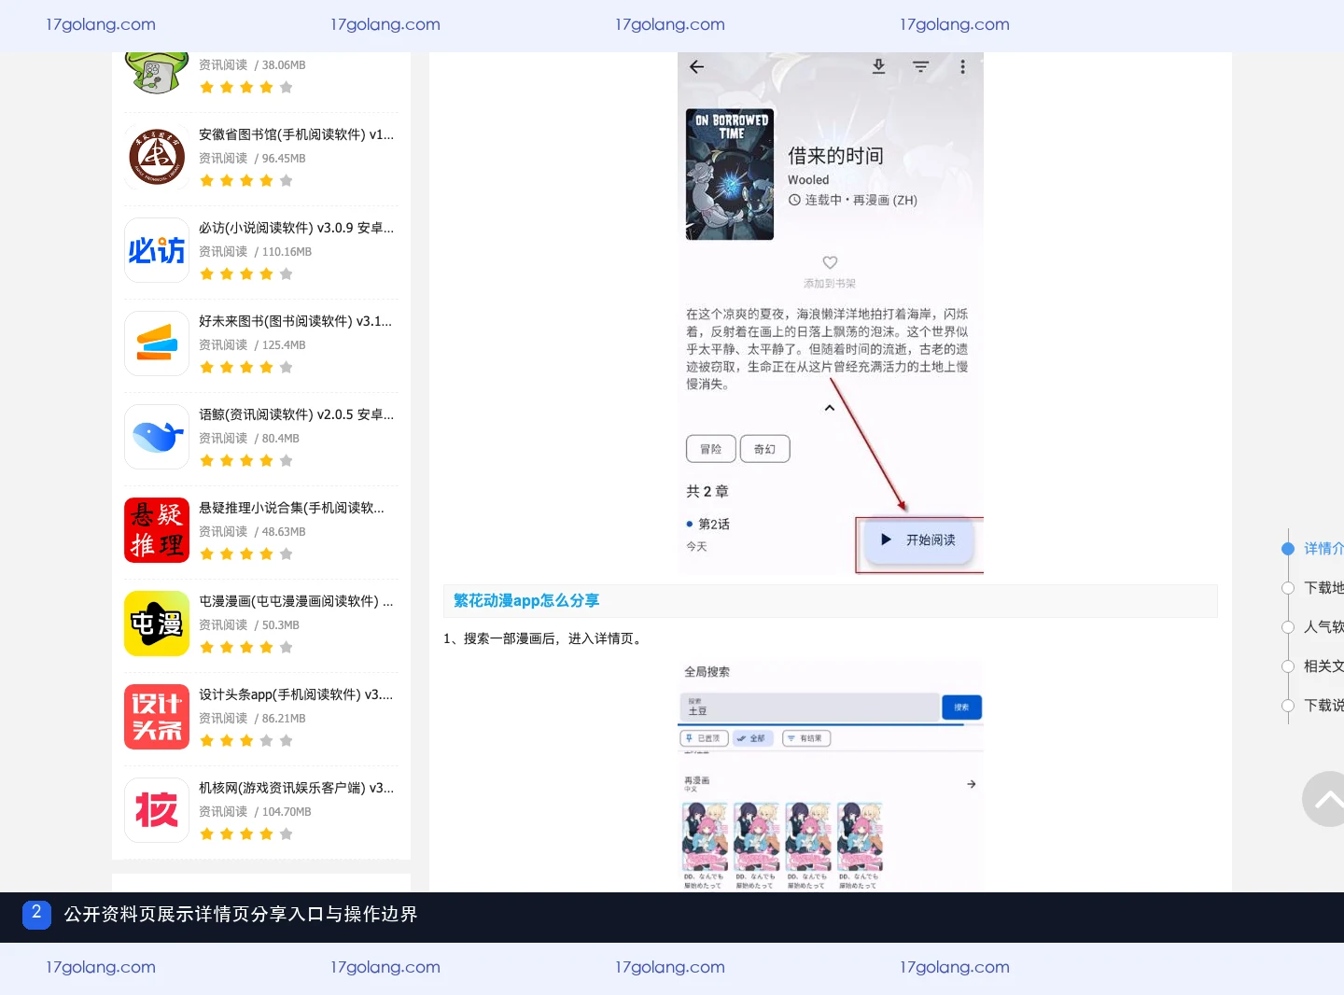The image size is (1344, 995).
Task: Open the 屯漫 yellow app icon
Action: coord(157,624)
